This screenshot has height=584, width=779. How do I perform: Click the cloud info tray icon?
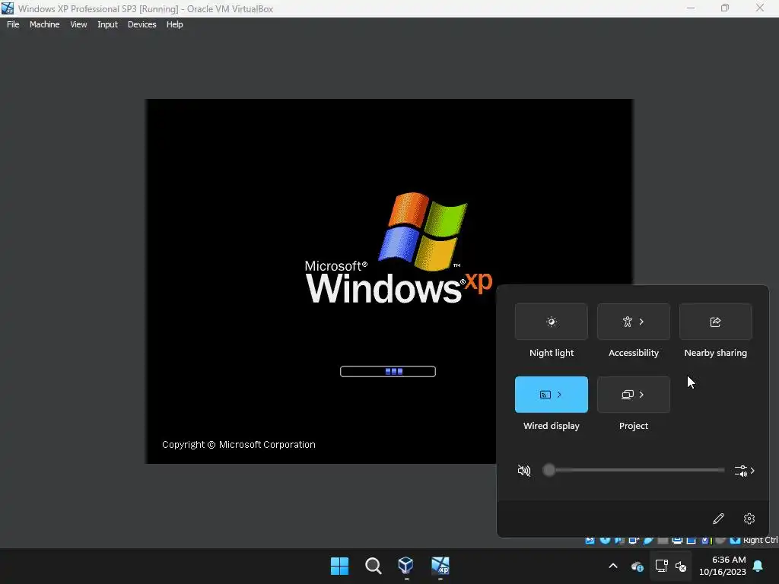637,566
